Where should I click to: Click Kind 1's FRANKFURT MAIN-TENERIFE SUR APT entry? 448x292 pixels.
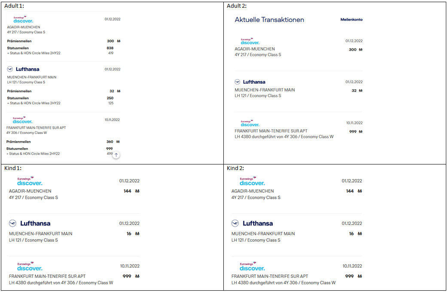click(47, 276)
